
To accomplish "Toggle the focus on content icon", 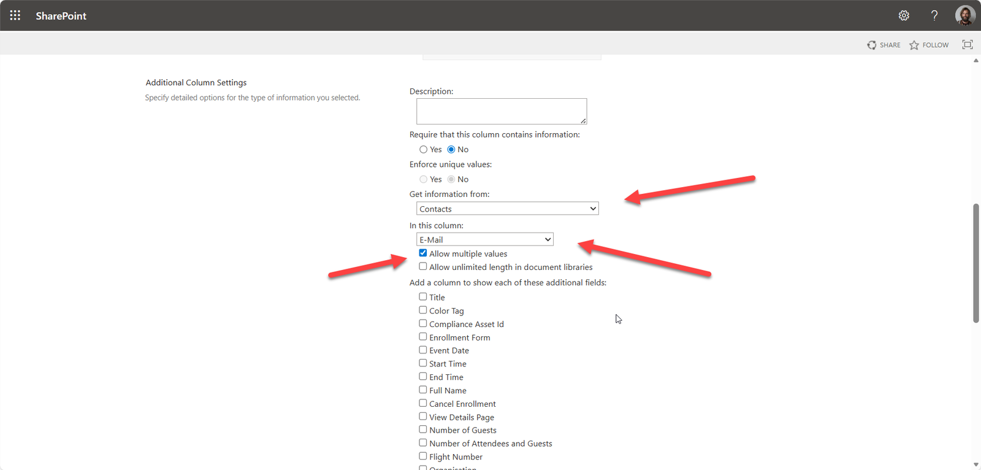I will point(968,45).
